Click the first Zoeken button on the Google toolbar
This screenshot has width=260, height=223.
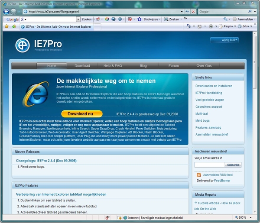coord(87,19)
